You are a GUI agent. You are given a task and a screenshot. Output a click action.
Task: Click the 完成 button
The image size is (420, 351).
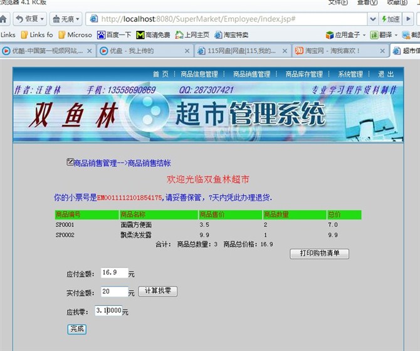point(76,328)
